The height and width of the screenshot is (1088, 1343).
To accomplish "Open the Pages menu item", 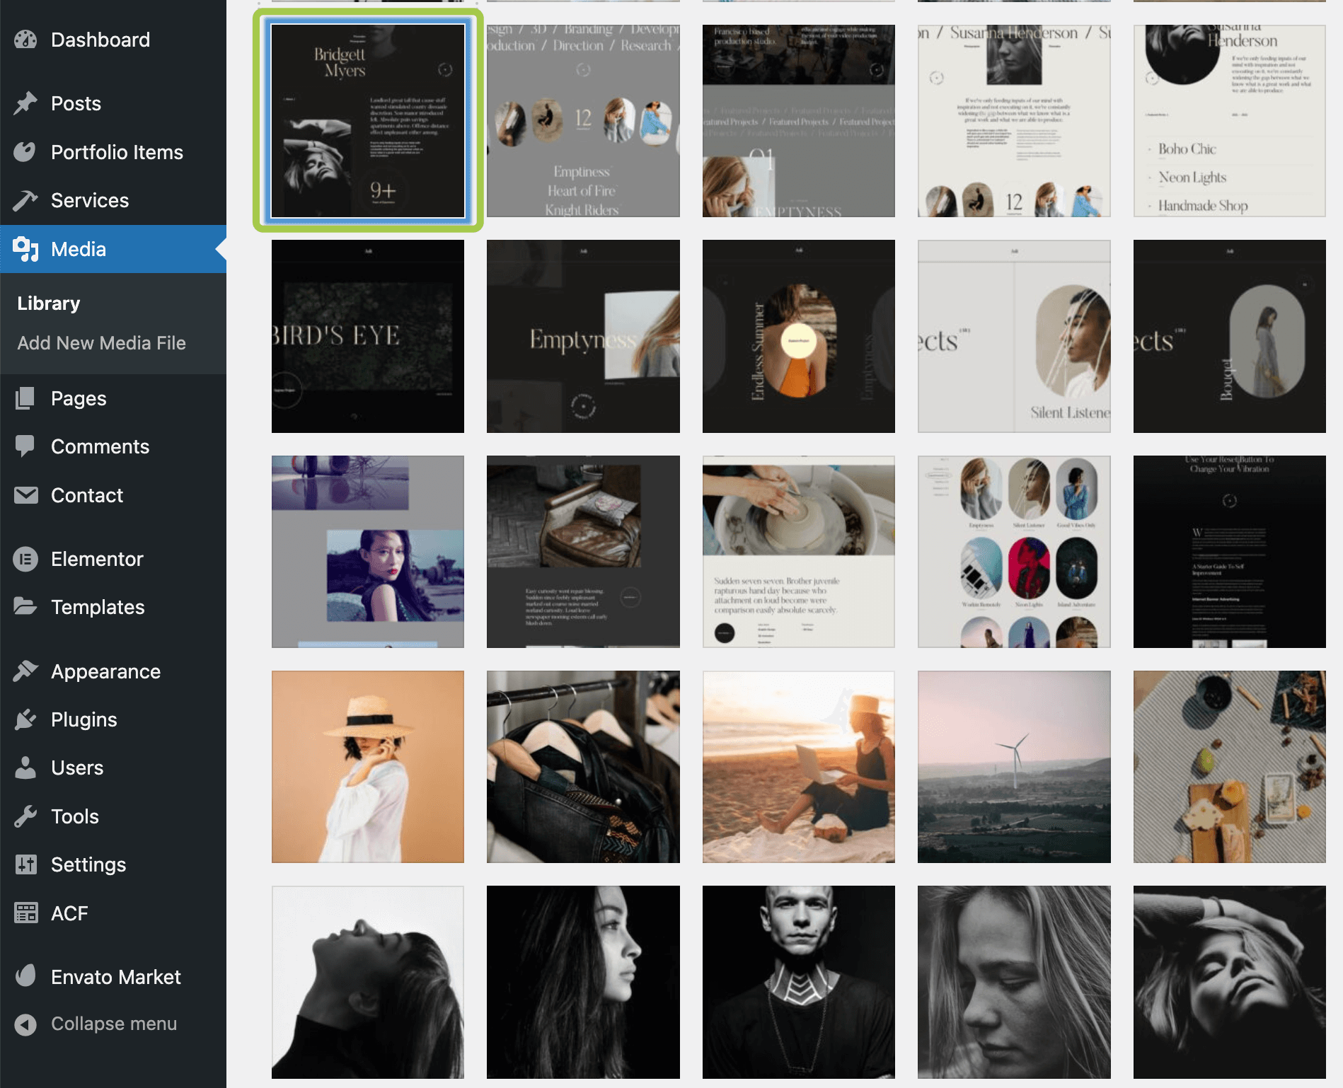I will click(79, 398).
